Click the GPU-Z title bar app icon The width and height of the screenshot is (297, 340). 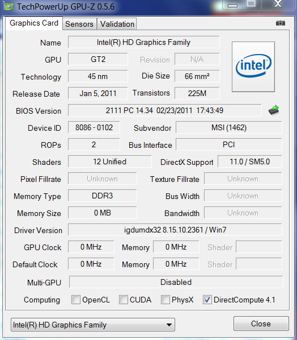9,6
